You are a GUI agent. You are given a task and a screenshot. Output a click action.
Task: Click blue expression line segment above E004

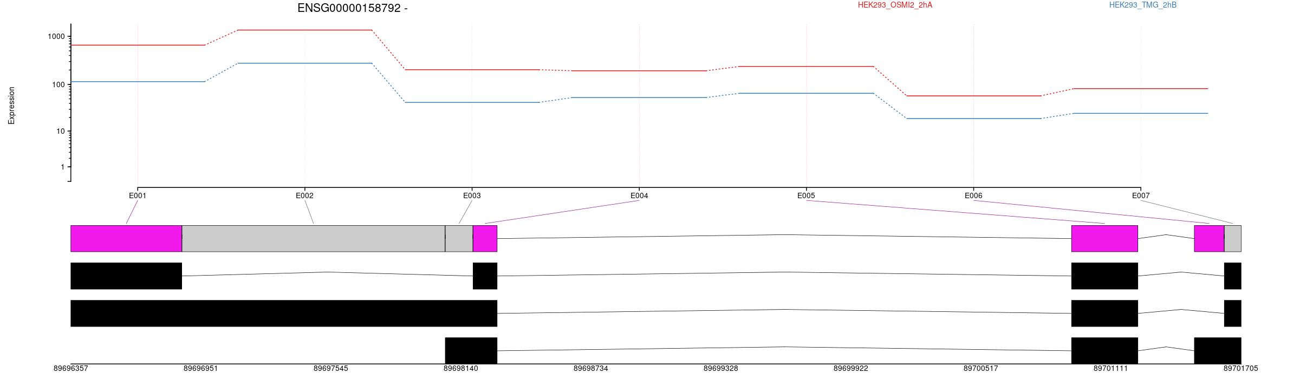(x=639, y=97)
